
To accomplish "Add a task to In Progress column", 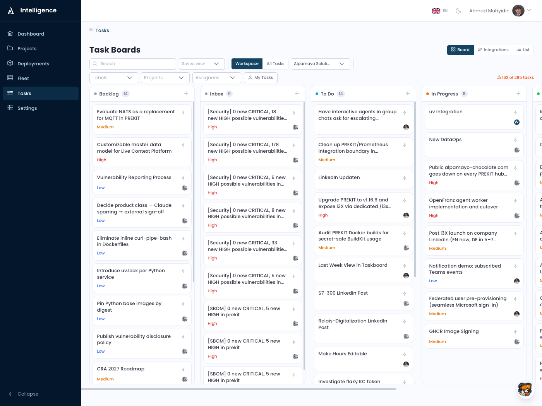I will point(518,94).
